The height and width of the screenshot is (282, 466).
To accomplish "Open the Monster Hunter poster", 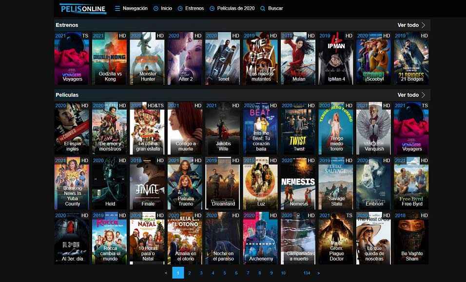I will [147, 58].
